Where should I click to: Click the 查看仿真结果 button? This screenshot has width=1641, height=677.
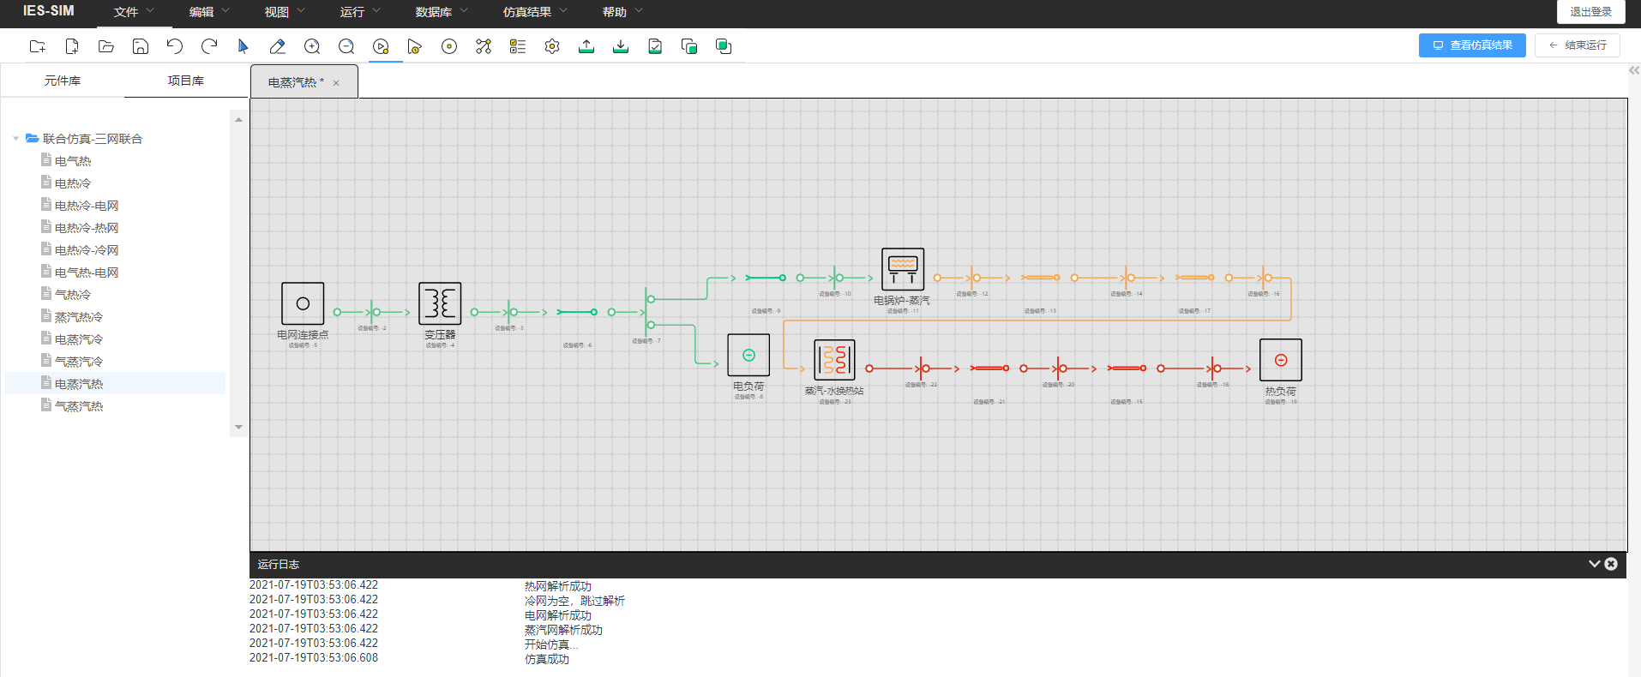pyautogui.click(x=1472, y=45)
